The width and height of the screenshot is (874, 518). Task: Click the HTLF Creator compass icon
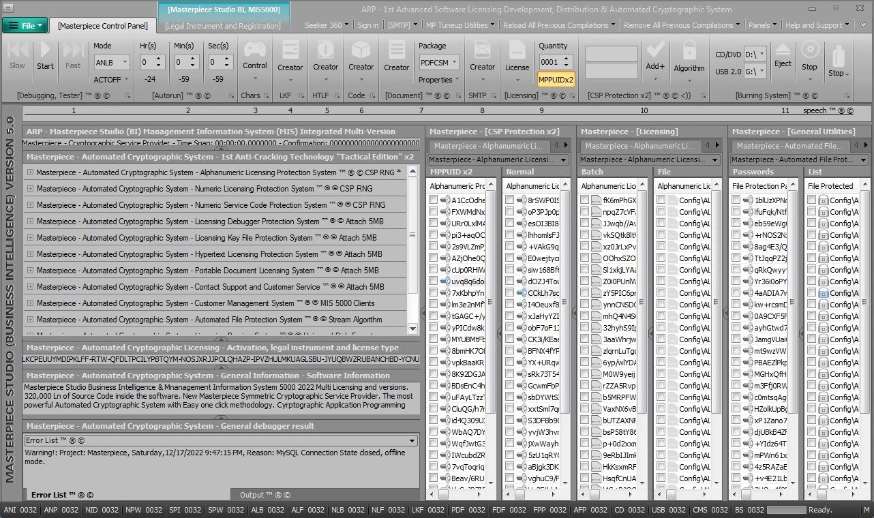(x=325, y=50)
